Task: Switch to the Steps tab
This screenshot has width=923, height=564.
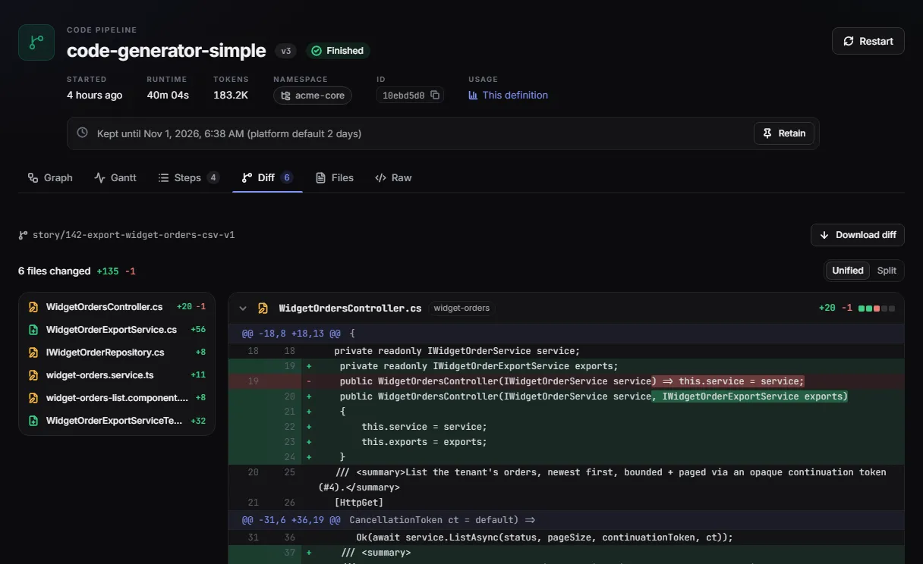Action: tap(188, 177)
